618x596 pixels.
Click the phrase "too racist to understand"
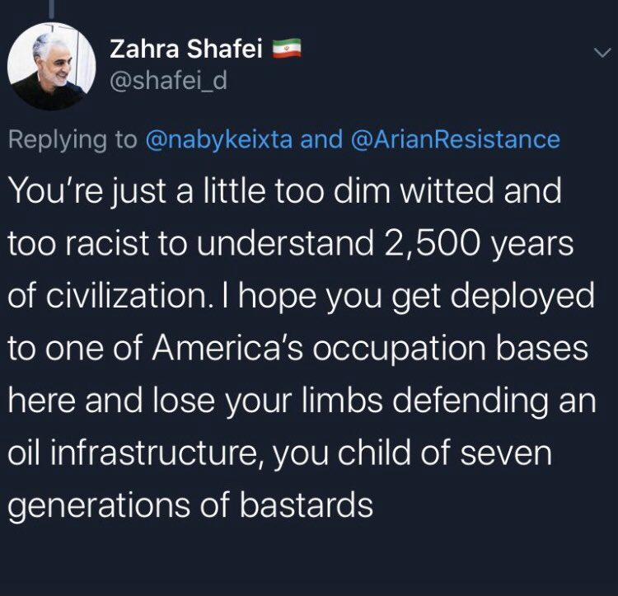click(x=191, y=243)
